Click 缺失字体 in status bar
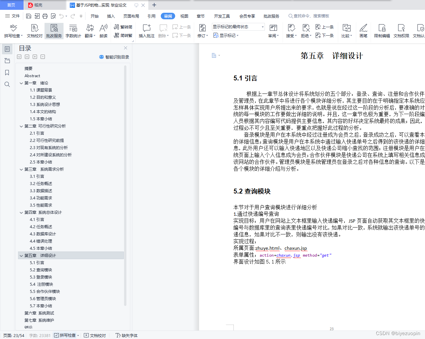This screenshot has height=339, width=425. (x=127, y=335)
